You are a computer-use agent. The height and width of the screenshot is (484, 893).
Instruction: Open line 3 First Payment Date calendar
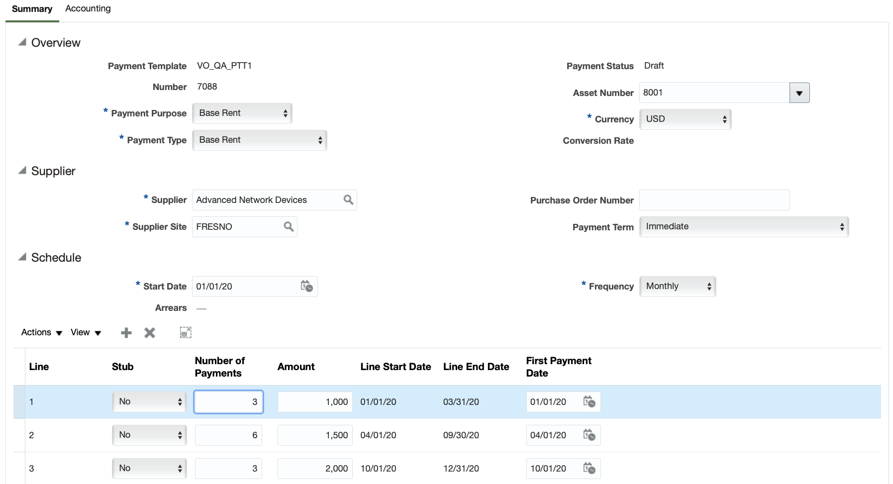click(589, 469)
